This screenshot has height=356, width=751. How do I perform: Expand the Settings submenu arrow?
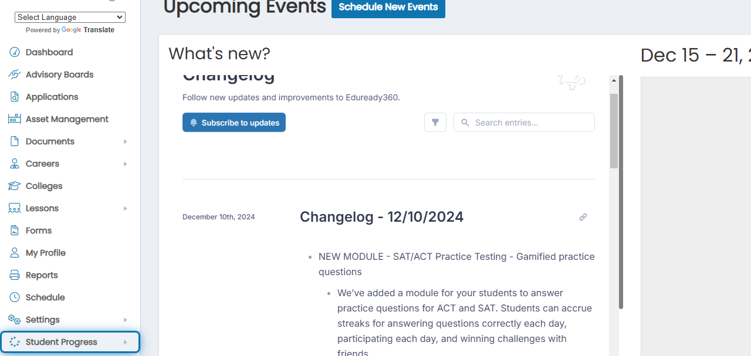125,320
